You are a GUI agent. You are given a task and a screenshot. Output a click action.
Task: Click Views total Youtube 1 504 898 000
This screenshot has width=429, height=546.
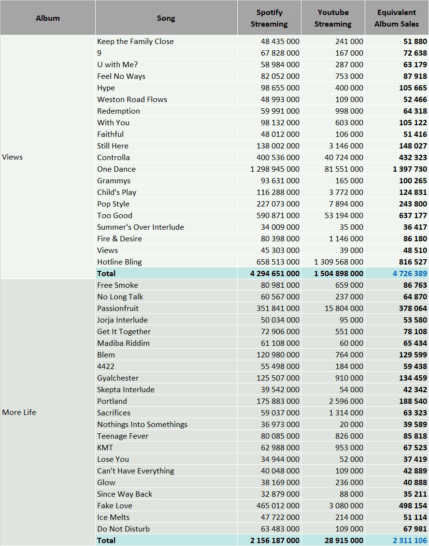pyautogui.click(x=339, y=273)
